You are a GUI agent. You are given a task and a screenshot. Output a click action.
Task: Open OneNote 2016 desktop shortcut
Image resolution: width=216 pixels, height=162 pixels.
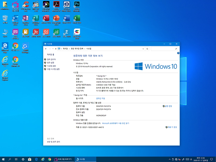tap(25, 20)
